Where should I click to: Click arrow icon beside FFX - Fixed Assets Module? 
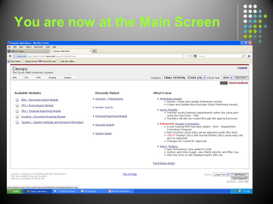tap(17, 105)
